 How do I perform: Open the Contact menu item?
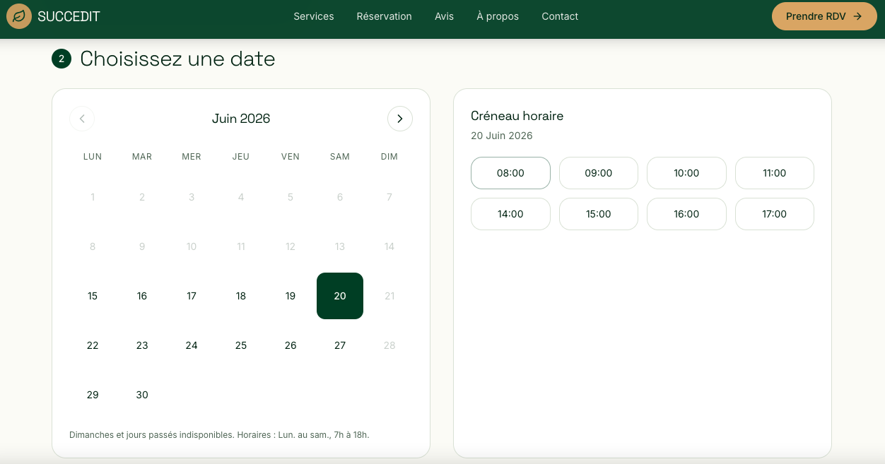(x=560, y=16)
